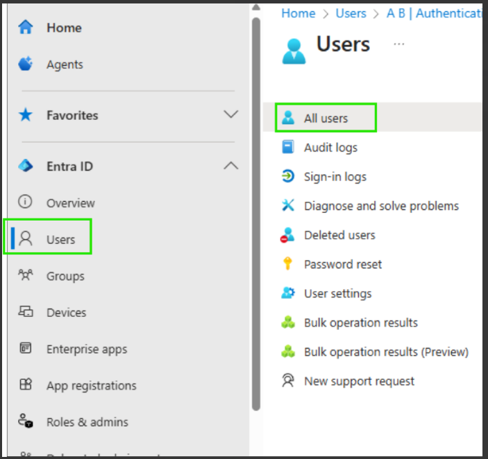The image size is (488, 459).
Task: Click the Password reset key icon
Action: point(287,264)
